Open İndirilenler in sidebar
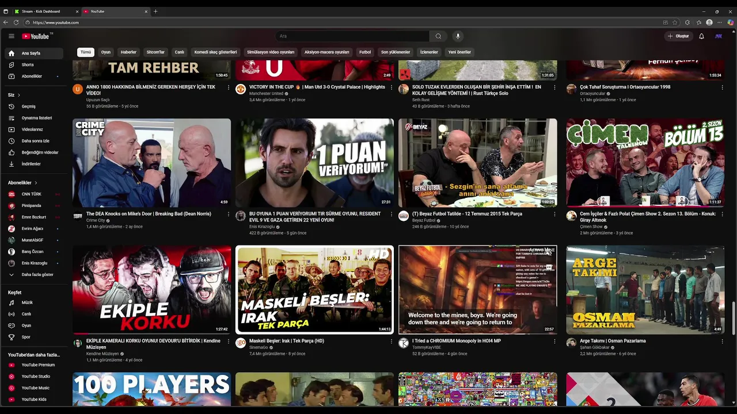 point(35,164)
